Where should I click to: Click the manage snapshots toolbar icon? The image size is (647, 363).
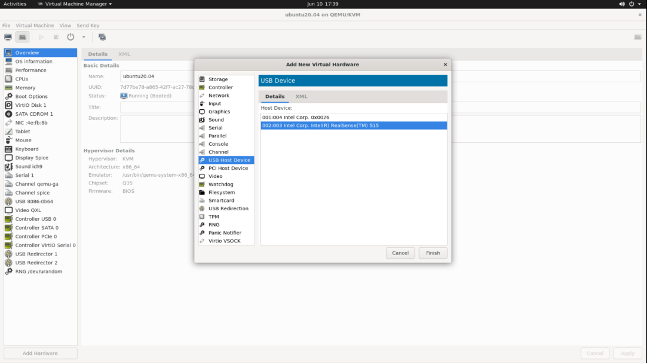point(102,37)
